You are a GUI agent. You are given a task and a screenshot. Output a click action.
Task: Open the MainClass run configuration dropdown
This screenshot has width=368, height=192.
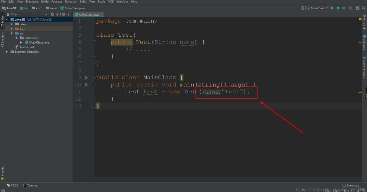pos(317,8)
